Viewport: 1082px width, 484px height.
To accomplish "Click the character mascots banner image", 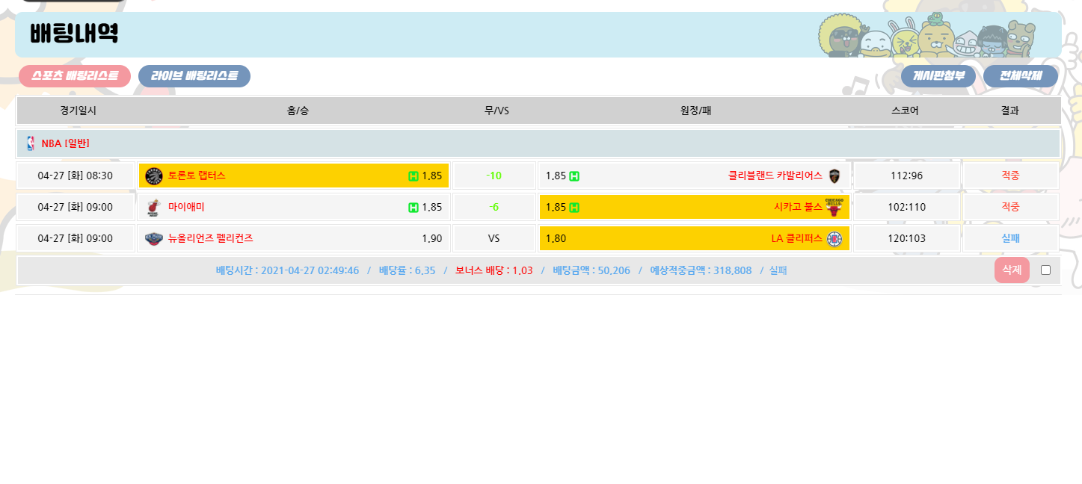I will [x=927, y=35].
